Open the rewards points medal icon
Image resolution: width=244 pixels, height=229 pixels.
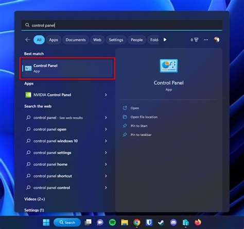(x=195, y=40)
